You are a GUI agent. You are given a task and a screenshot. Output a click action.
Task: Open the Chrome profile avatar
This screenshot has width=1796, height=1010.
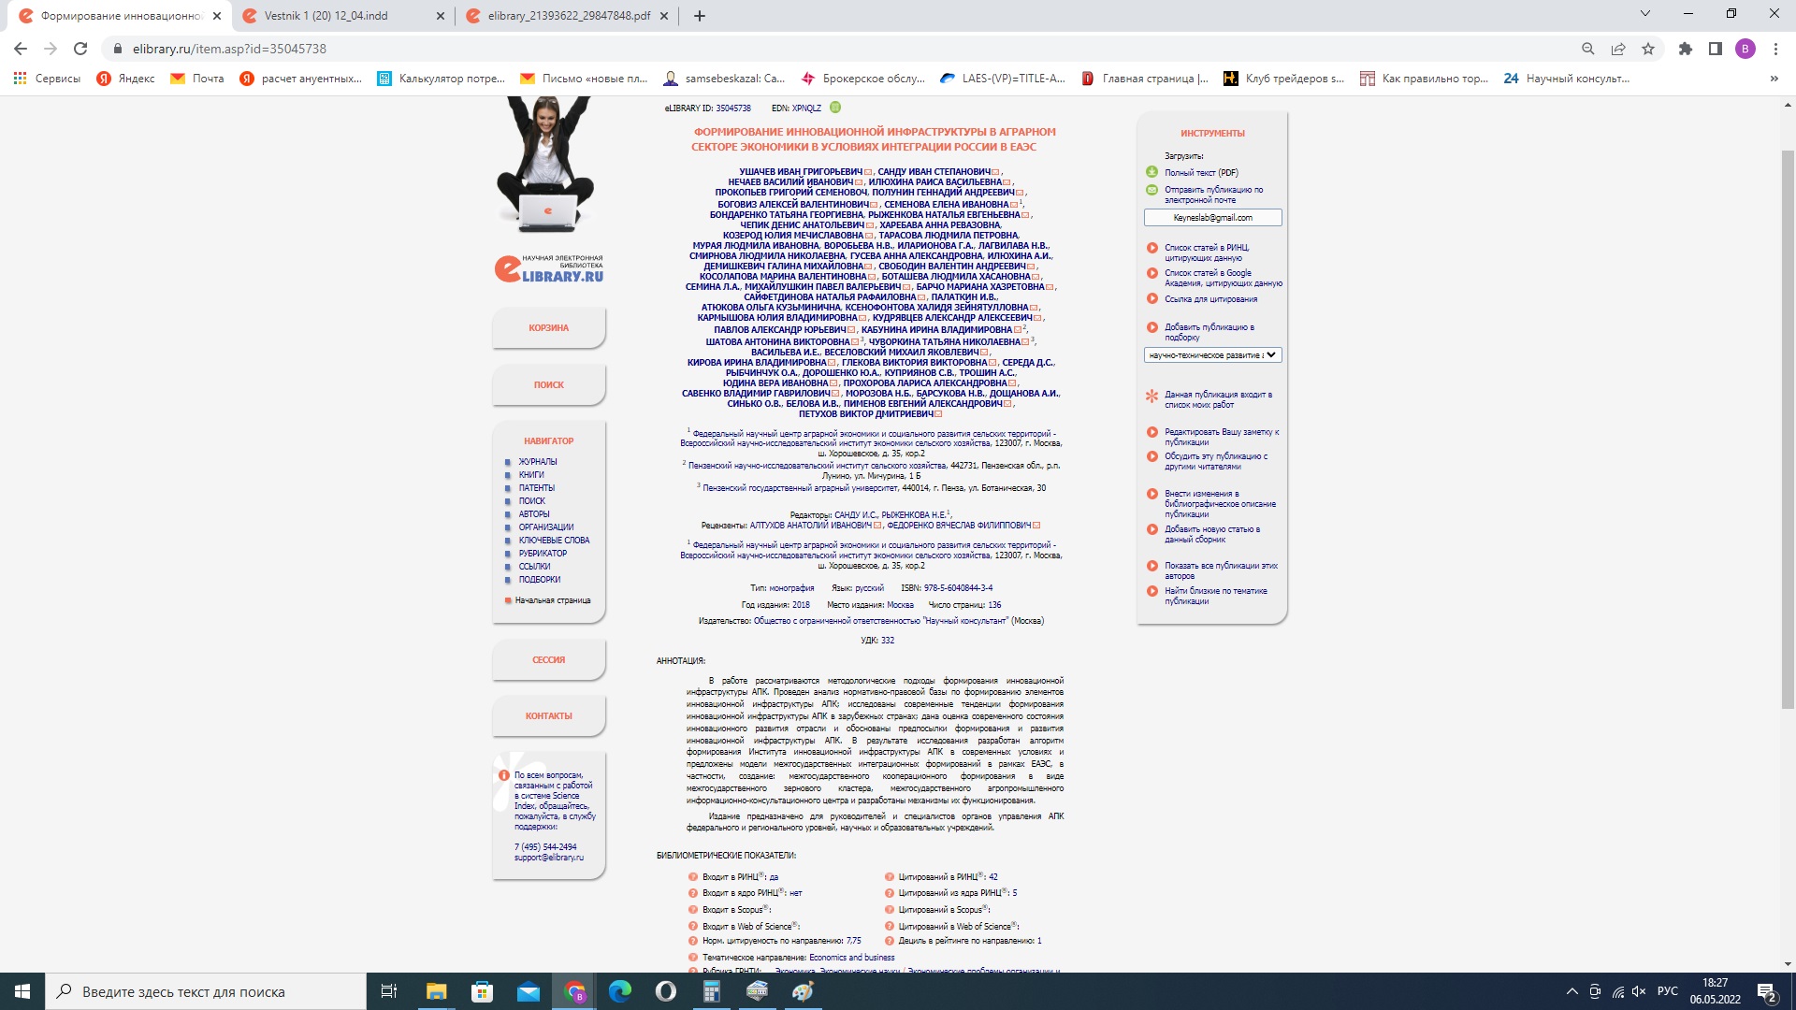click(x=1745, y=49)
